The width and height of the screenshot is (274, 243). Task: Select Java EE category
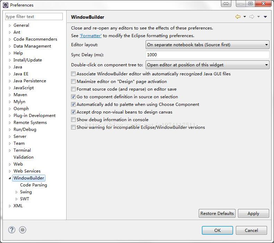pos(21,74)
